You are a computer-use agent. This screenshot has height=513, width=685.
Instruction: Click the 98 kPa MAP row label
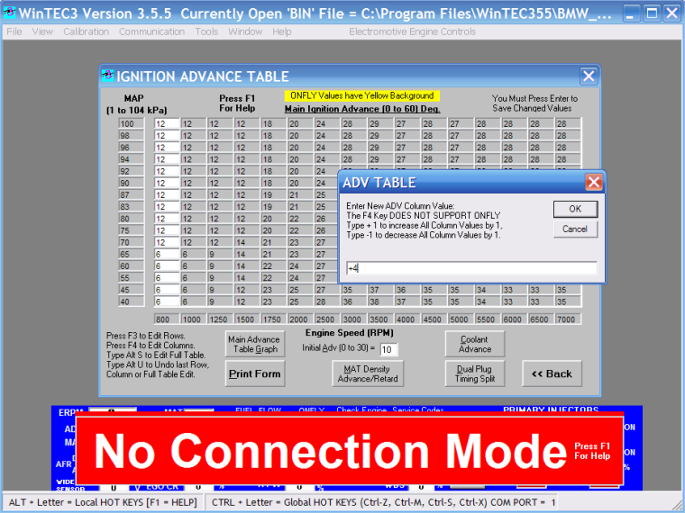131,136
